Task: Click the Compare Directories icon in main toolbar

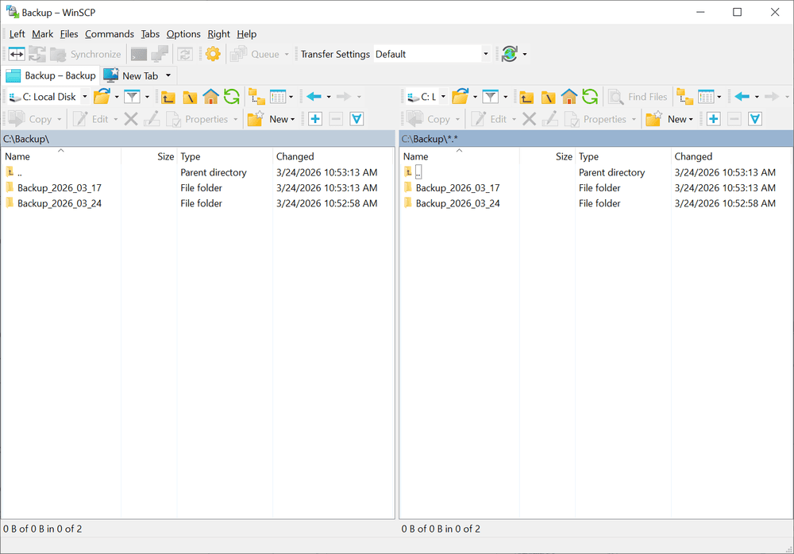Action: [x=17, y=54]
